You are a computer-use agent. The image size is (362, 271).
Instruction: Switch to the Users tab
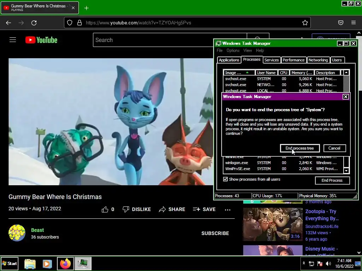coord(337,60)
